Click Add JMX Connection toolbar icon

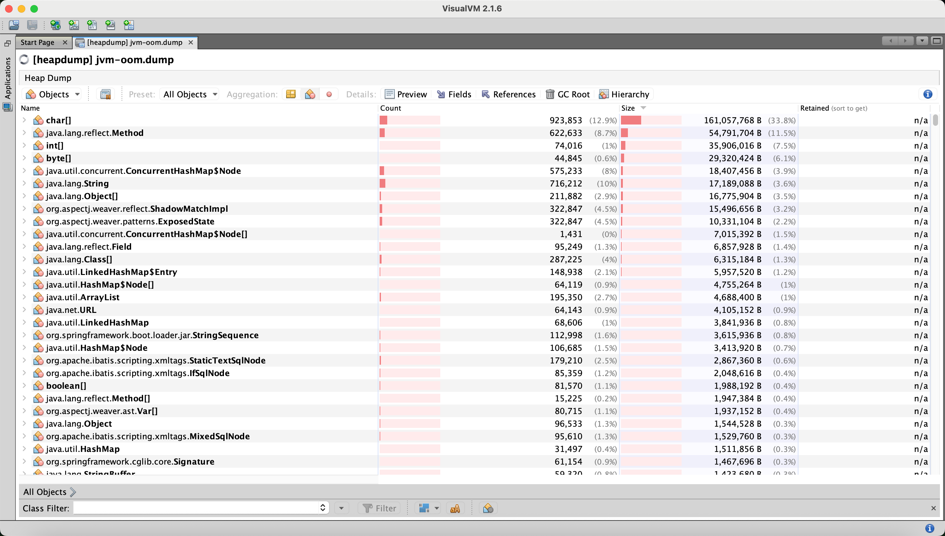coord(74,25)
